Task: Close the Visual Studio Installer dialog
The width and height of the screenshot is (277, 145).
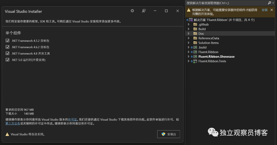Action: (x=177, y=11)
